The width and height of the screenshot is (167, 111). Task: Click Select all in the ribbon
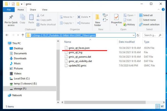pos(146,15)
